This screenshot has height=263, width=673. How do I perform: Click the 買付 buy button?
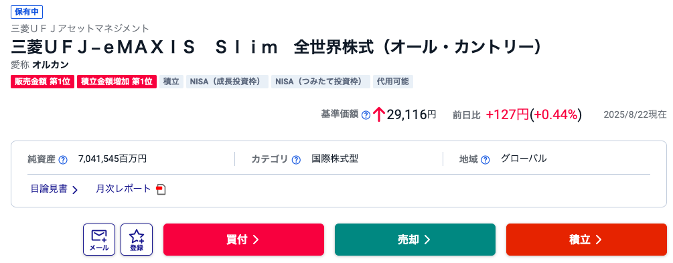pyautogui.click(x=243, y=240)
